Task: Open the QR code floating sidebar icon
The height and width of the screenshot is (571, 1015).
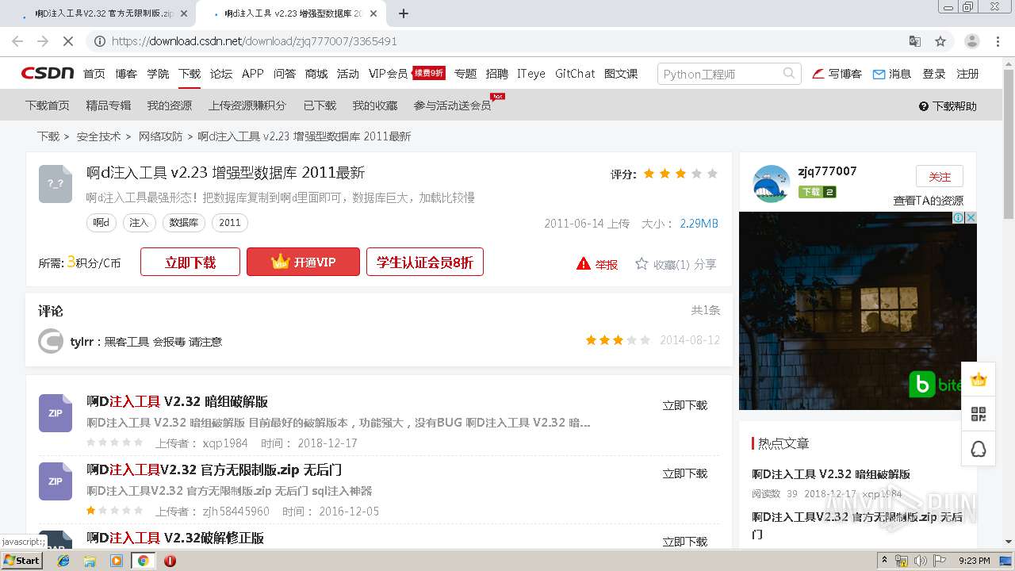Action: click(979, 414)
